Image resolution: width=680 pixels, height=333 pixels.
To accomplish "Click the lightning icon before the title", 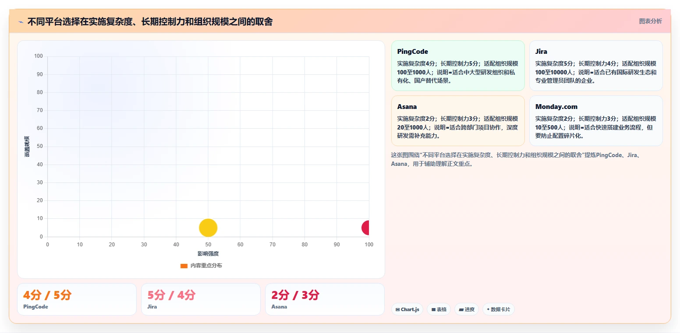I will [21, 22].
